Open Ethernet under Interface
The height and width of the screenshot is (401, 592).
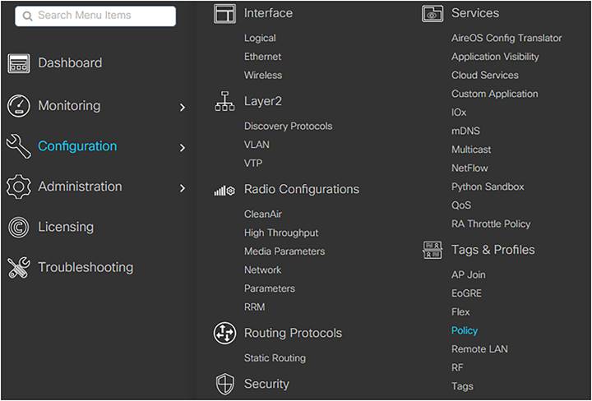click(x=262, y=57)
